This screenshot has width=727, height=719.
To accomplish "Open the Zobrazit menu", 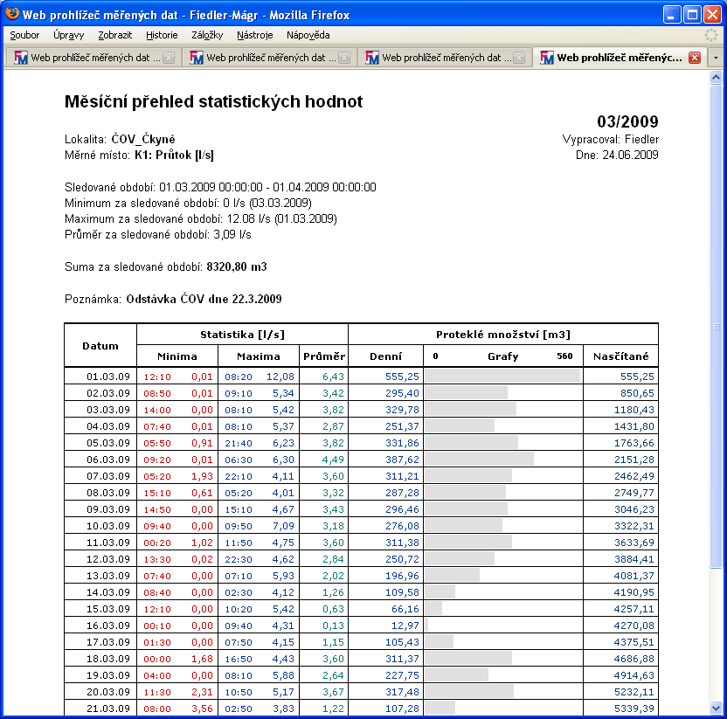I will pyautogui.click(x=115, y=35).
